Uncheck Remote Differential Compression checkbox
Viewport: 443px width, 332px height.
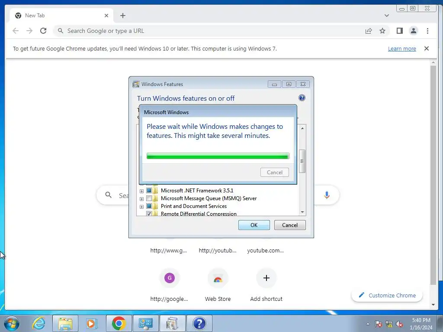[x=149, y=214]
